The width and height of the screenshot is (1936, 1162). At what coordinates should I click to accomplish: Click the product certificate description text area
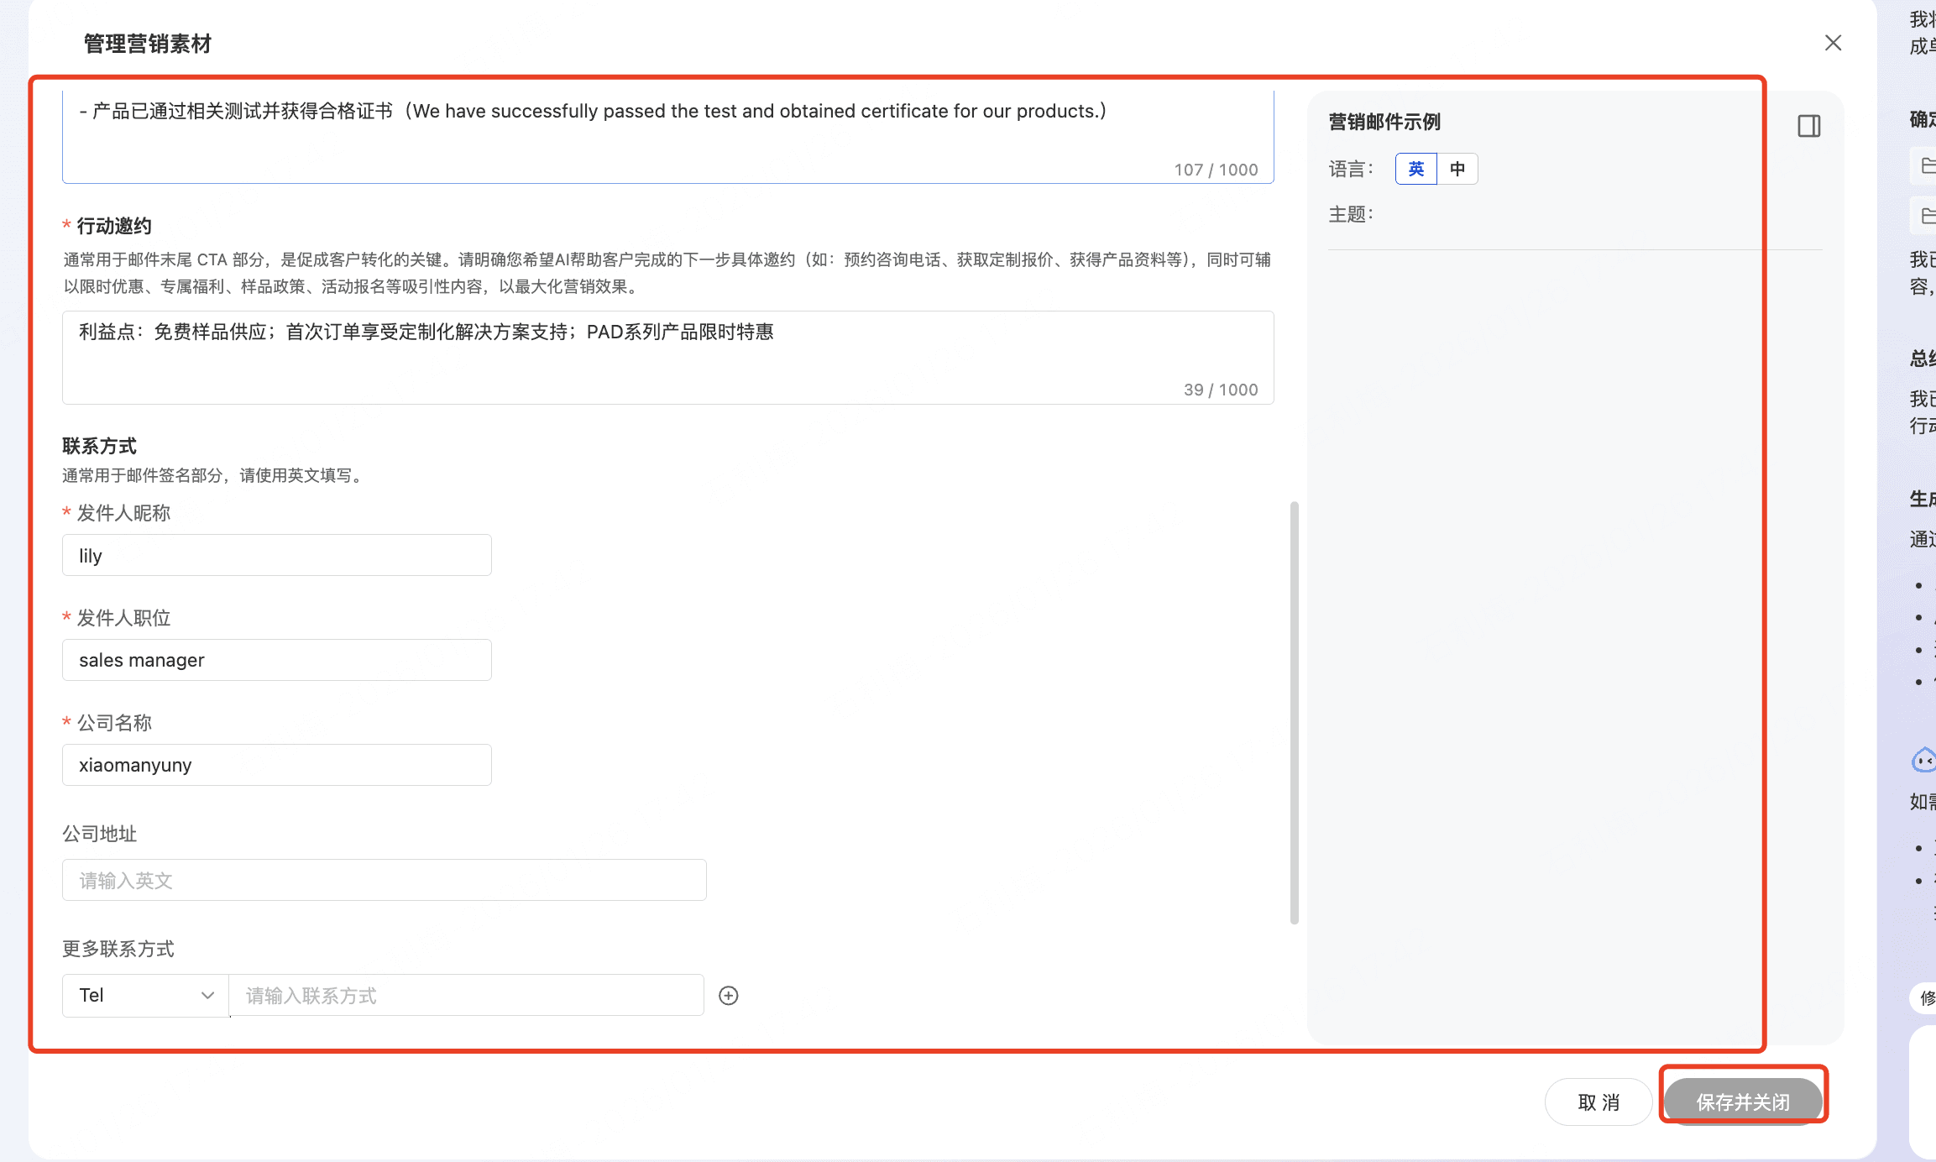click(667, 134)
